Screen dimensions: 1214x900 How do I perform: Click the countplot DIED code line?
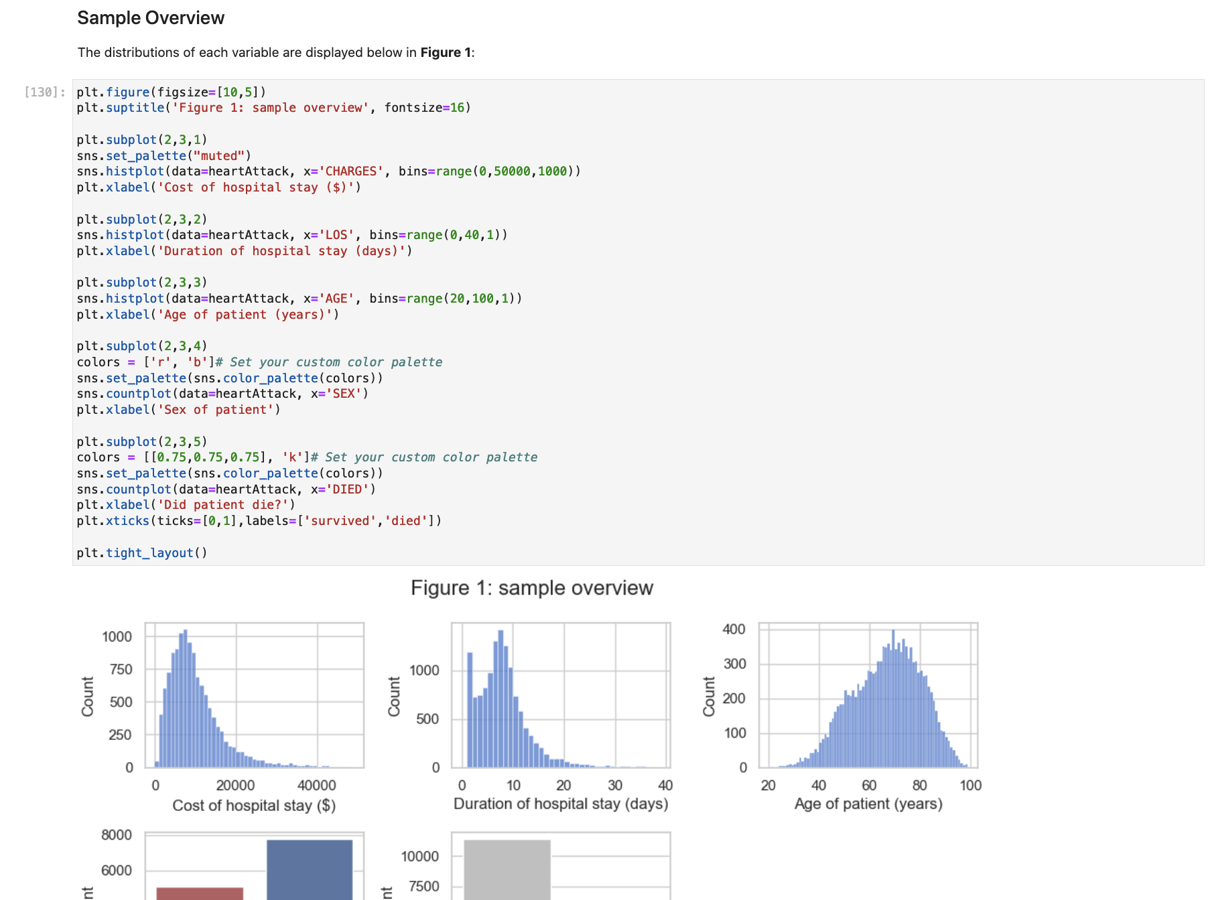pos(226,490)
